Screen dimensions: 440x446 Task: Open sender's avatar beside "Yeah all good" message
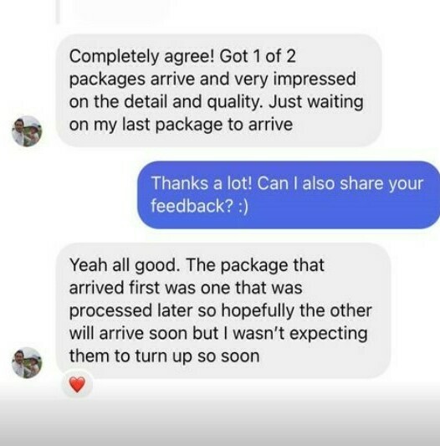pyautogui.click(x=27, y=362)
